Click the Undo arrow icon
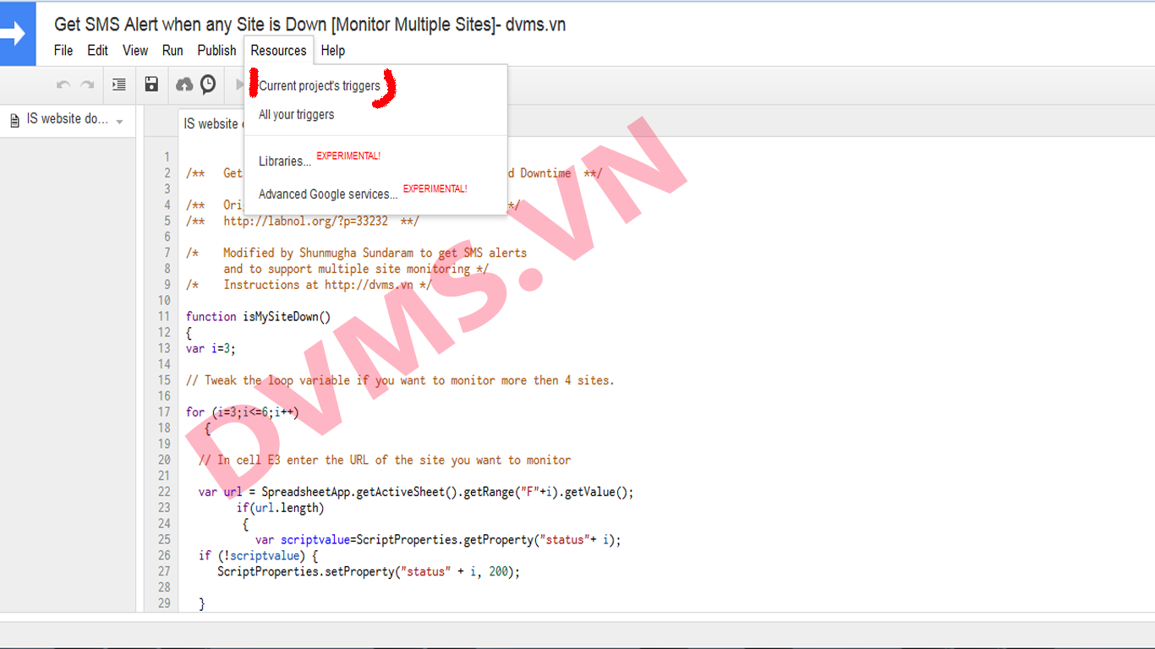The width and height of the screenshot is (1155, 649). (x=63, y=85)
